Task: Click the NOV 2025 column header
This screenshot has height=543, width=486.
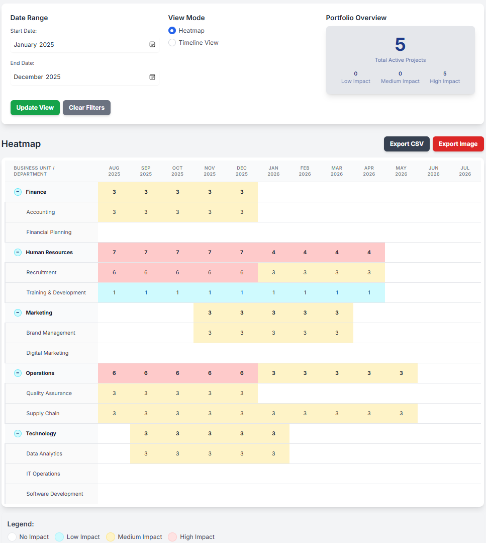Action: (210, 171)
